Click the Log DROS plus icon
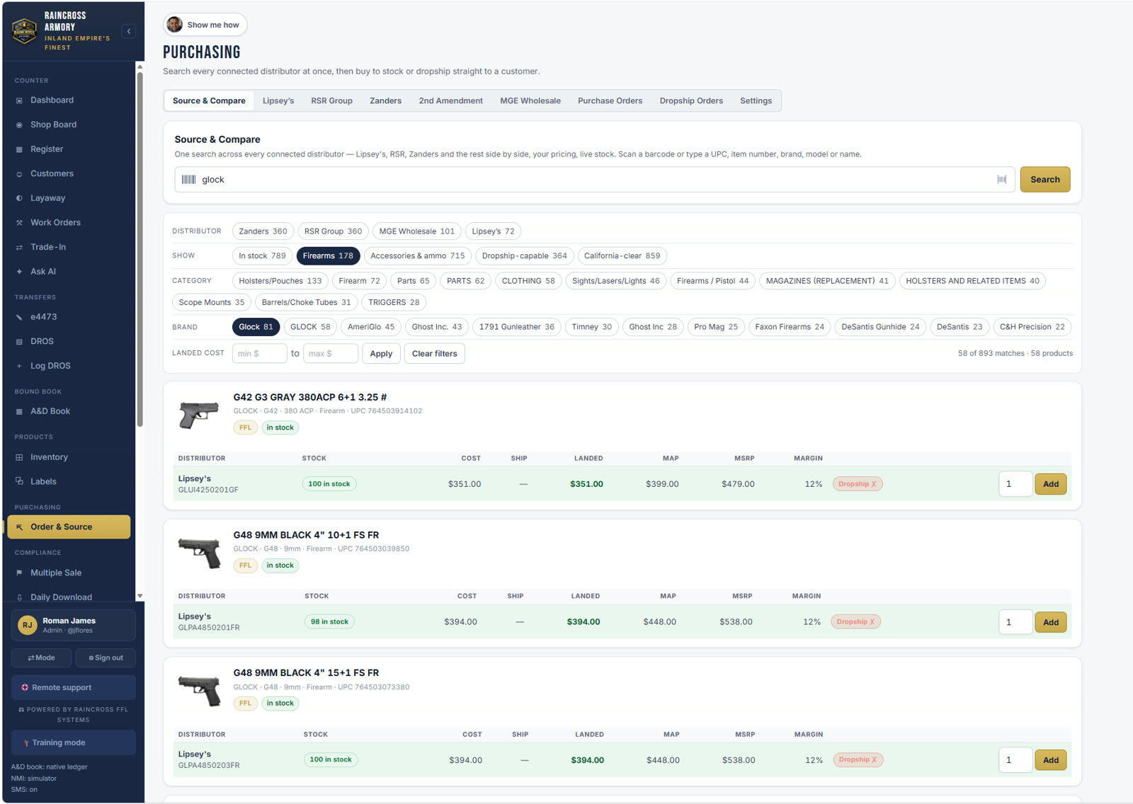 19,366
